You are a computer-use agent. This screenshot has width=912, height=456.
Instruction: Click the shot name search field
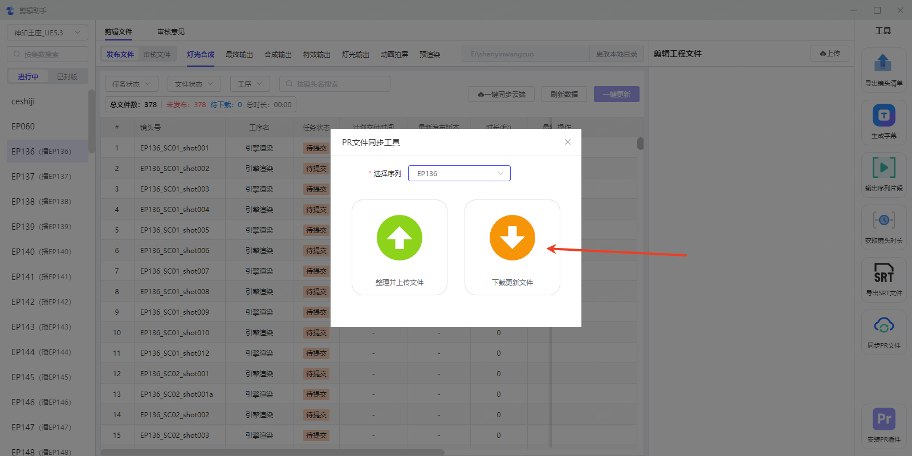click(x=335, y=84)
